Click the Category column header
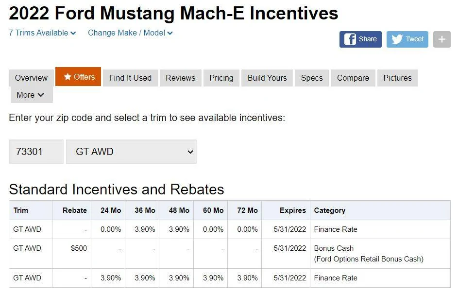458x295 pixels. click(x=330, y=210)
